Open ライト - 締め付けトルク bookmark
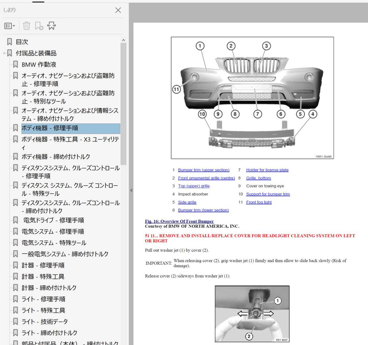The height and width of the screenshot is (345, 368). [49, 333]
